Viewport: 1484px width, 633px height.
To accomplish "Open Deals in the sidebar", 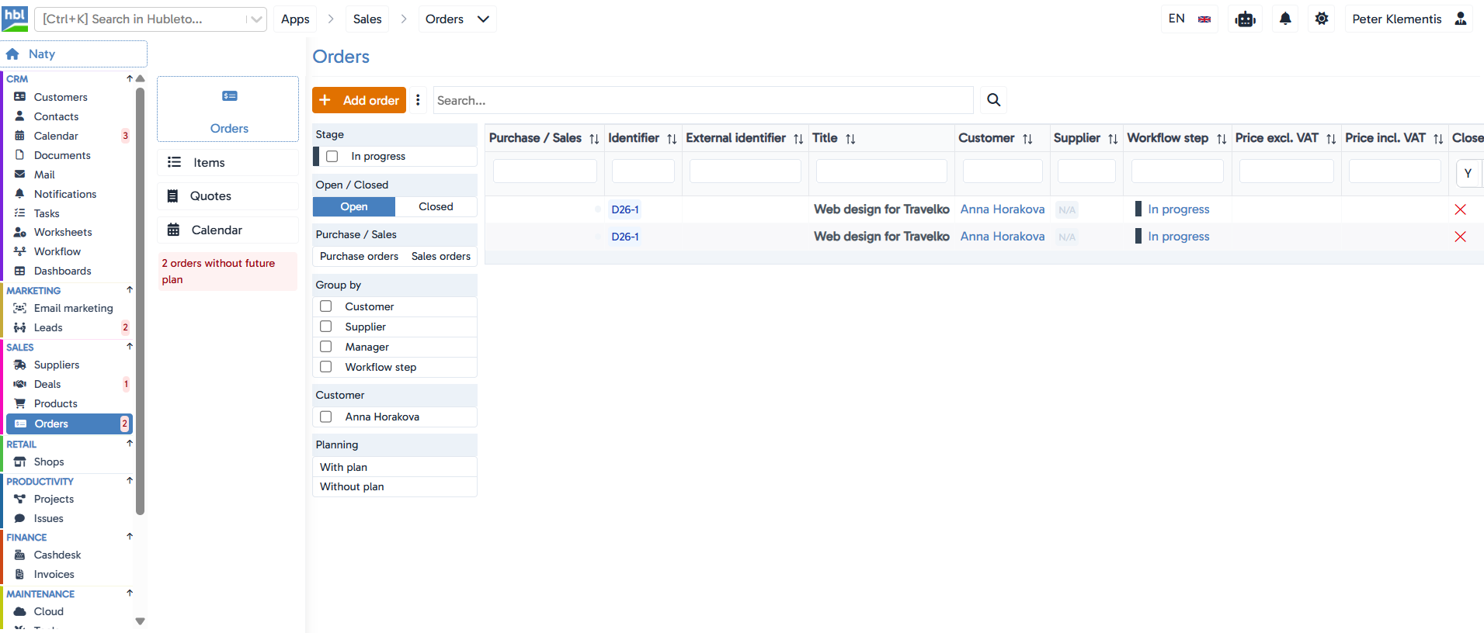I will tap(47, 384).
